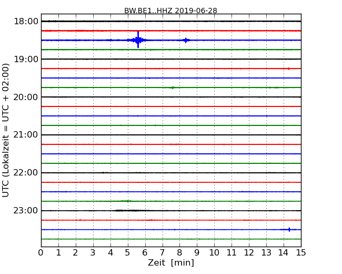This screenshot has width=342, height=274.
Task: Click the Zeit [min] axis label
Action: tap(171, 262)
